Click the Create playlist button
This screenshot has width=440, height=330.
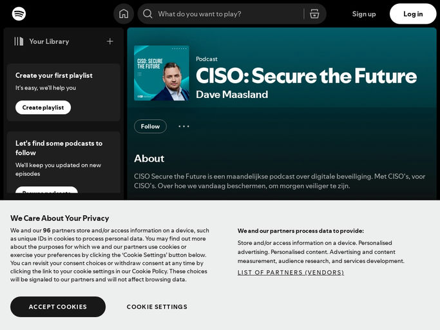[x=43, y=107]
